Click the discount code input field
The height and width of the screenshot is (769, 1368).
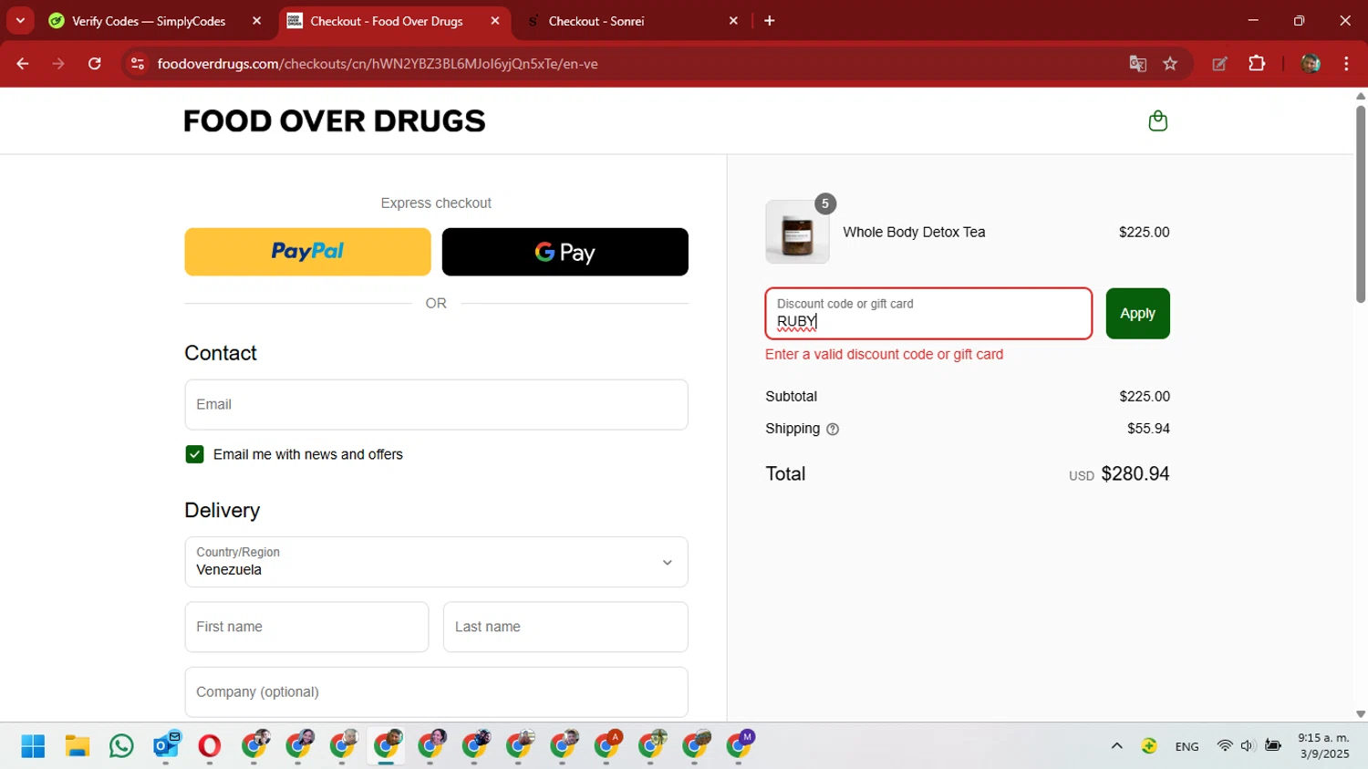[x=928, y=314]
